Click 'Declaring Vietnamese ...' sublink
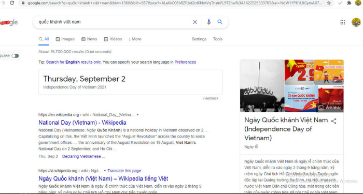The height and width of the screenshot is (194, 363). pyautogui.click(x=83, y=157)
